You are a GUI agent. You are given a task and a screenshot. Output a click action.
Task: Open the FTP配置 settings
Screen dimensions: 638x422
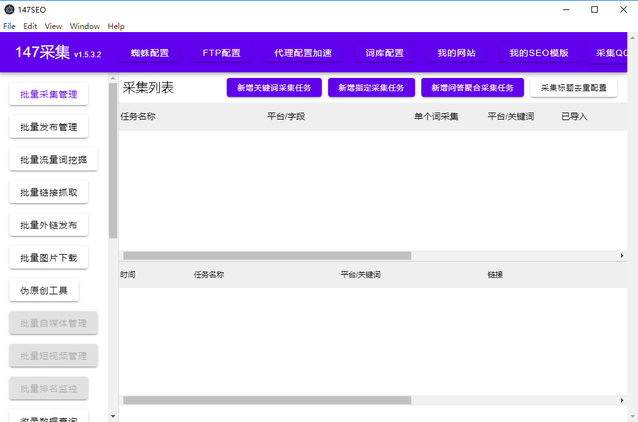pyautogui.click(x=222, y=53)
